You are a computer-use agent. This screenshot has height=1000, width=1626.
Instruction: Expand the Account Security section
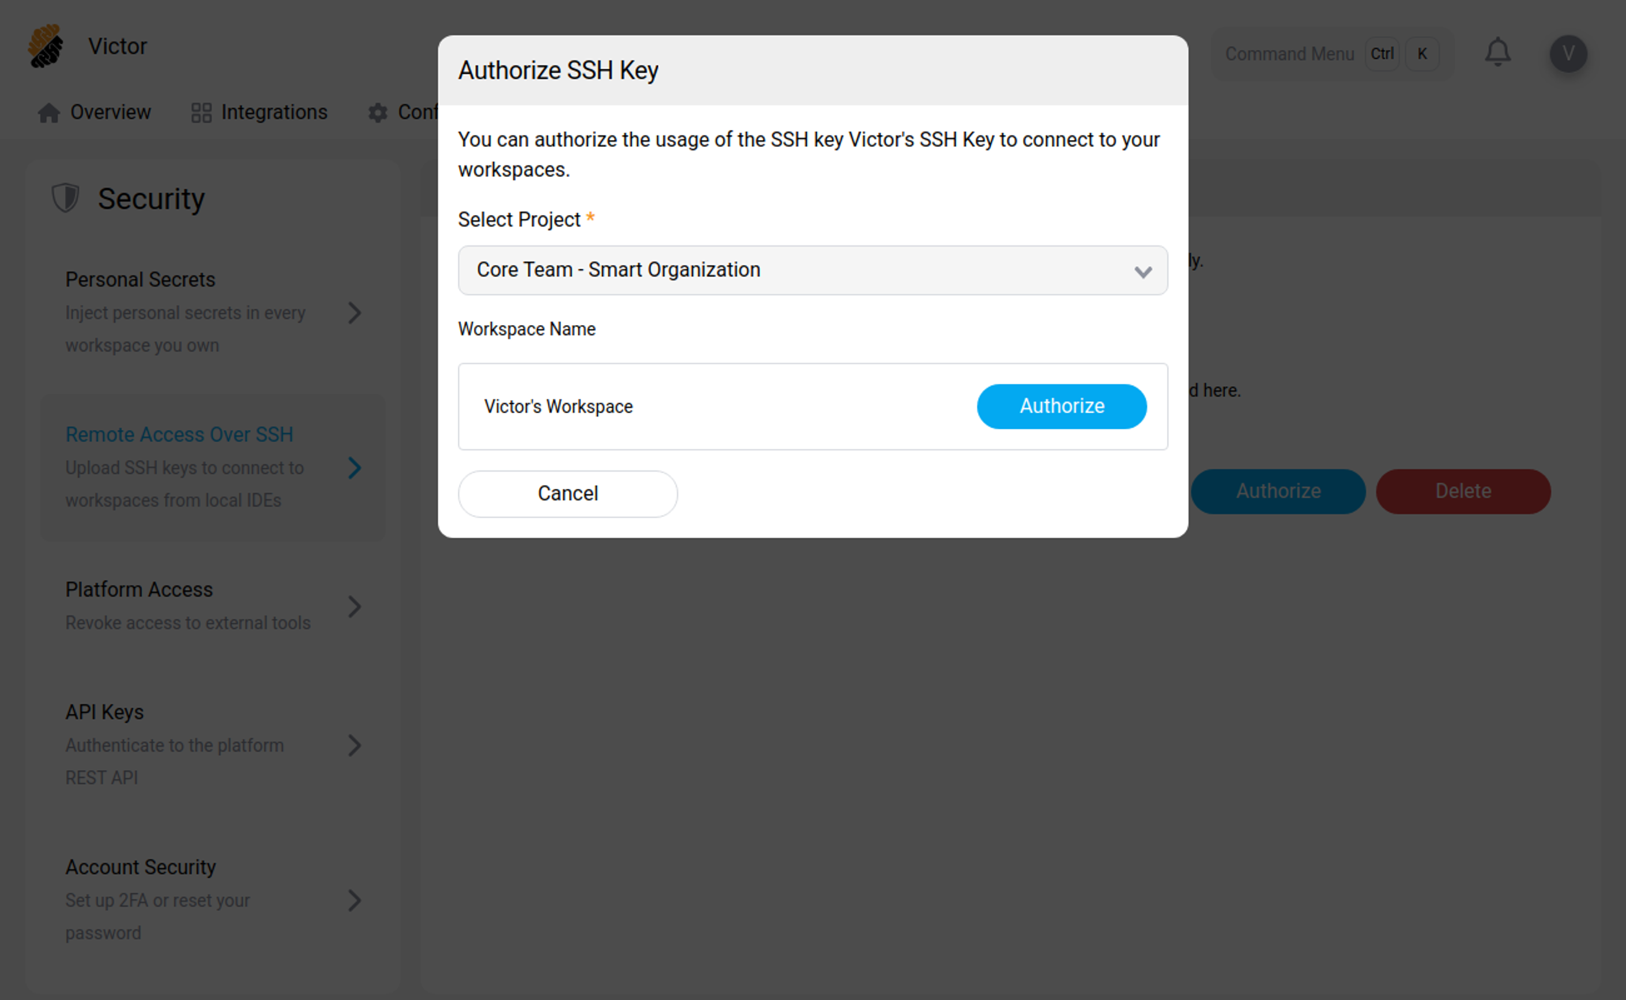(x=355, y=901)
